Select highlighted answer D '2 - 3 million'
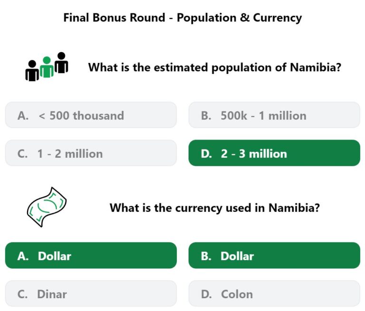The width and height of the screenshot is (365, 311). click(x=274, y=153)
